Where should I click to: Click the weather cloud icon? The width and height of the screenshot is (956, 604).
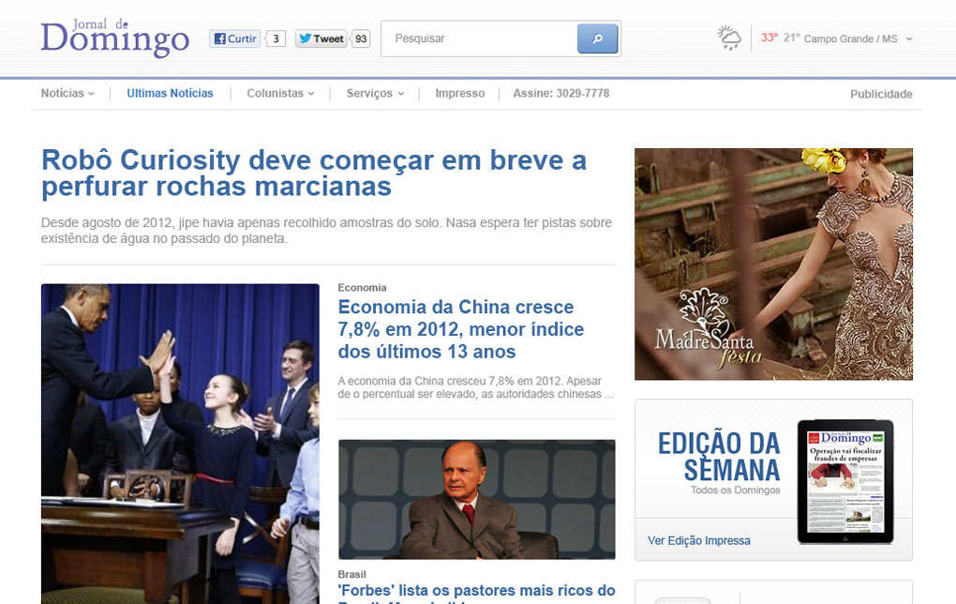[729, 38]
